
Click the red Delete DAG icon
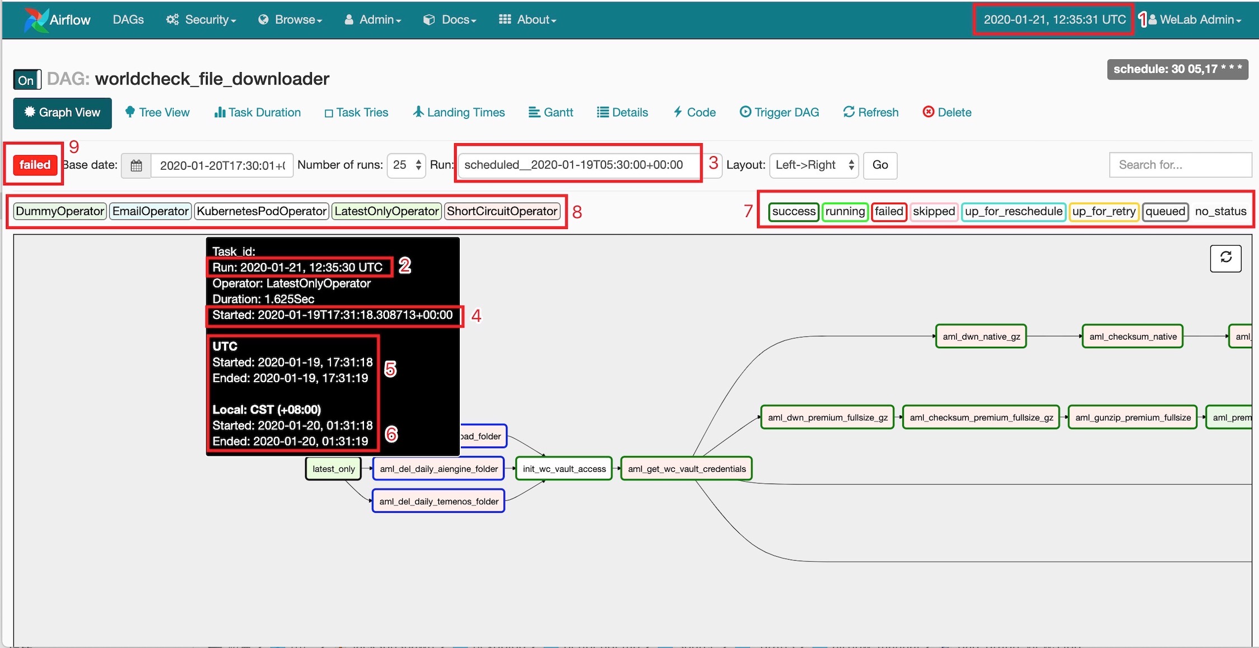tap(928, 112)
